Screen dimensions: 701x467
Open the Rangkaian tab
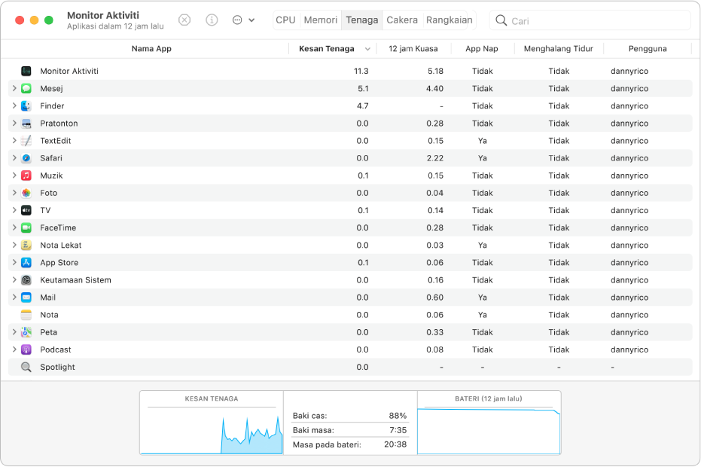[449, 20]
